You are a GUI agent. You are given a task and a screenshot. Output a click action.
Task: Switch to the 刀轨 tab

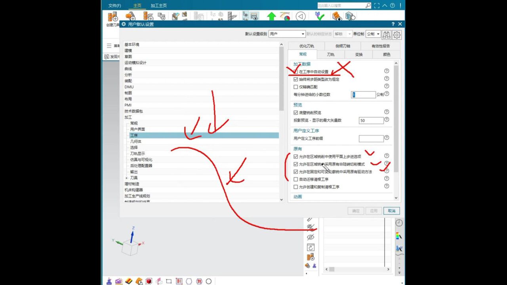pos(331,55)
